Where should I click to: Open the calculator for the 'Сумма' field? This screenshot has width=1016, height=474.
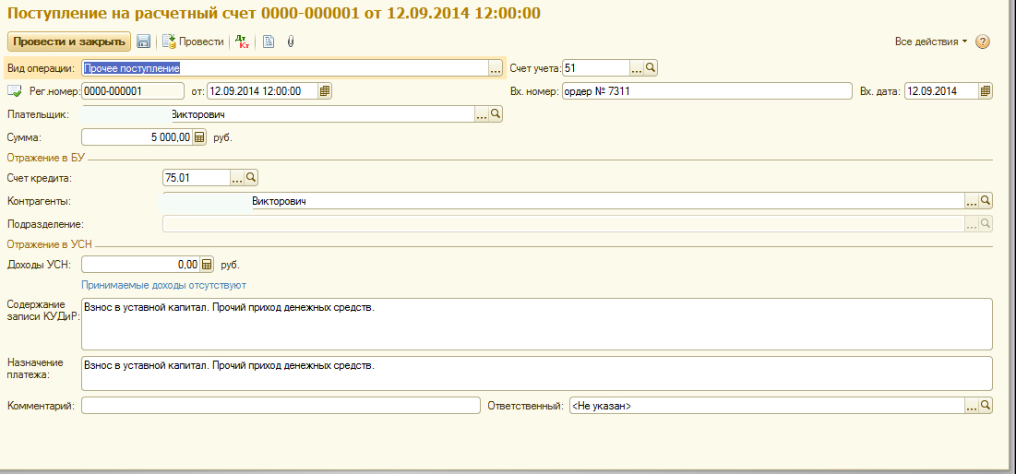[x=200, y=137]
